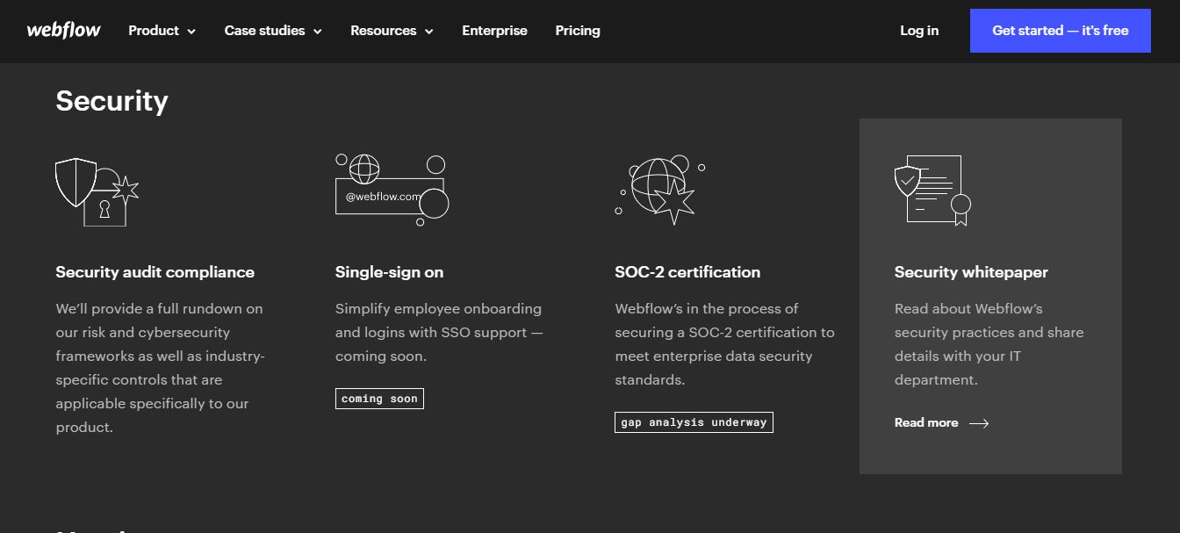Viewport: 1180px width, 533px height.
Task: Select the Security whitepaper heading
Action: 971,272
